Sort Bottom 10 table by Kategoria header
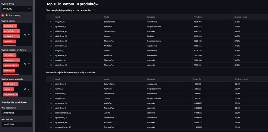Image resolution: width=268 pixels, height=132 pixels. pyautogui.click(x=151, y=79)
